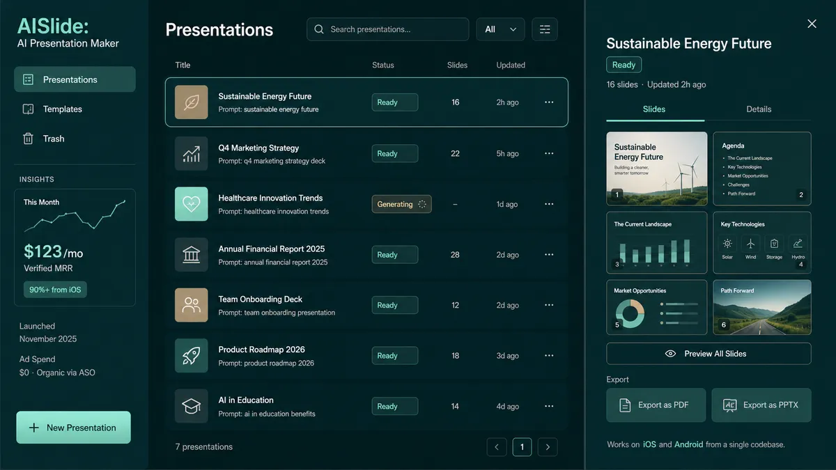Click Ready status for Q4 Marketing Strategy
This screenshot has height=470, width=836.
395,154
